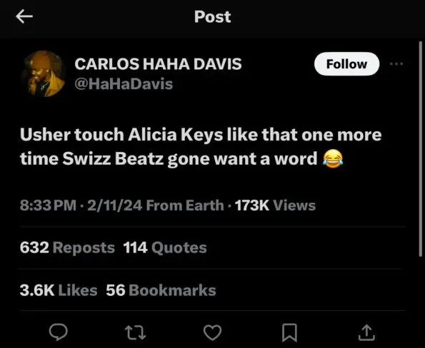Open CARLOS HAHA DAVIS display name

(x=158, y=64)
